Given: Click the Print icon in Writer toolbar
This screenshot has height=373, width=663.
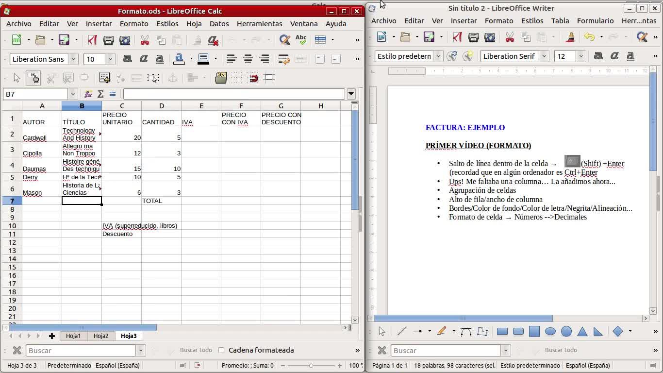Looking at the screenshot, I should (473, 37).
